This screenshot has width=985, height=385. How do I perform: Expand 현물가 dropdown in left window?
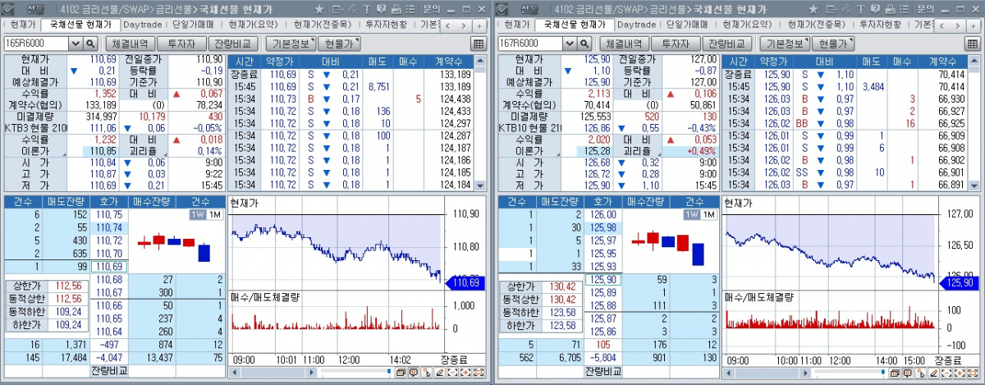click(339, 43)
